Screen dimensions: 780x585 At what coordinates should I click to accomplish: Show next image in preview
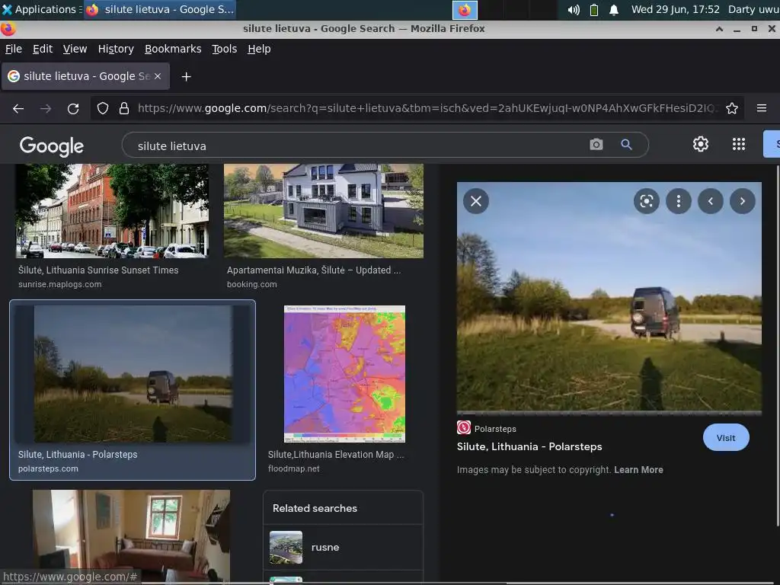742,201
